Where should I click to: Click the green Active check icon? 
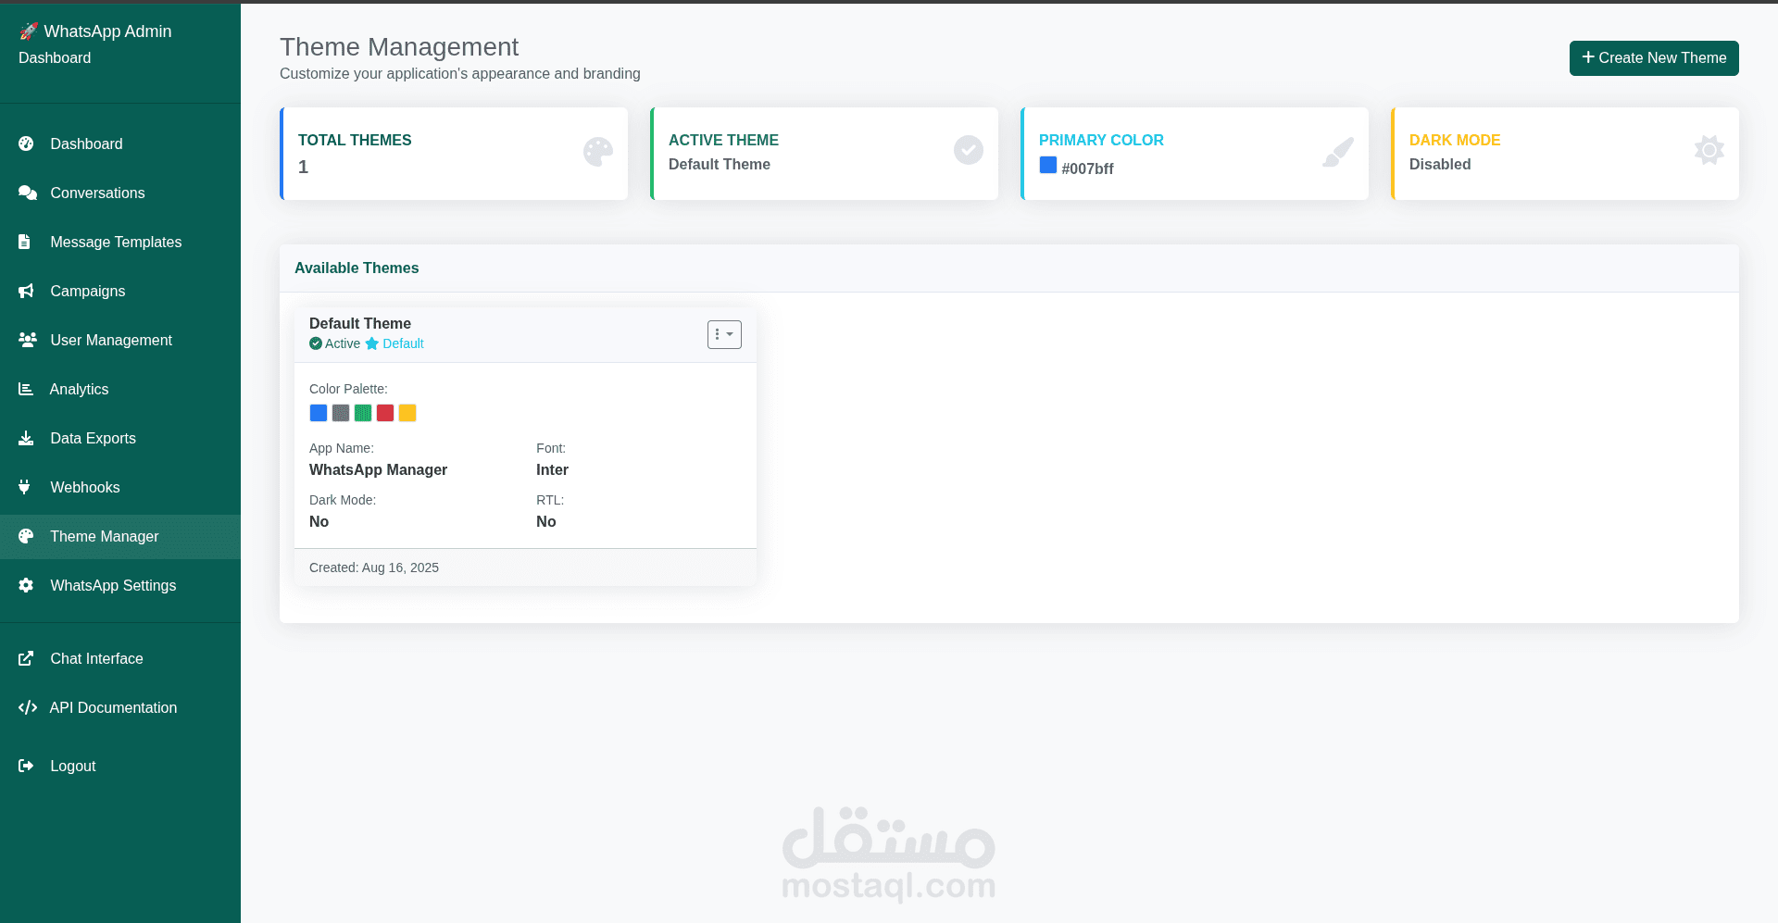[x=316, y=343]
